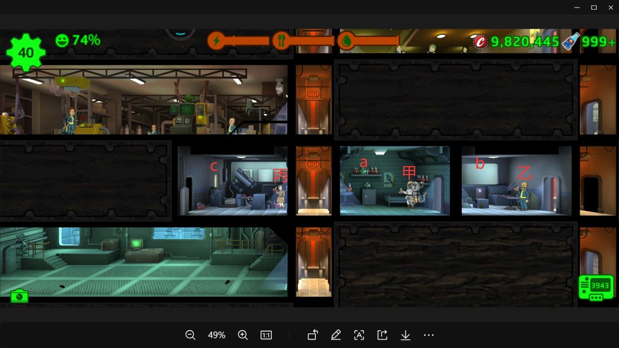Viewport: 619px width, 348px height.
Task: Click the pencil edit image button
Action: pos(336,335)
